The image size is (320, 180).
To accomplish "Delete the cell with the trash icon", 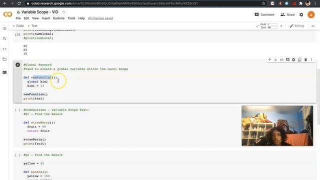I will 305,59.
